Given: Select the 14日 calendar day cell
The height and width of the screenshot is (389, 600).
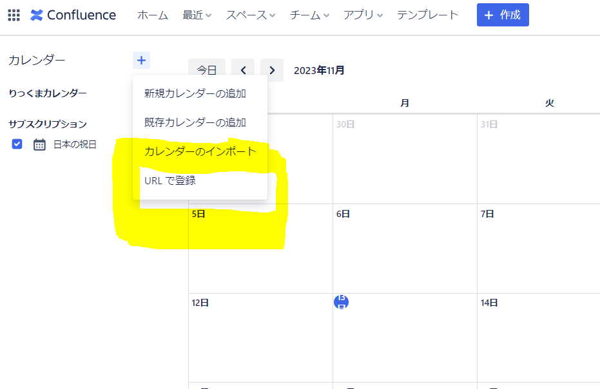Looking at the screenshot, I should pos(539,337).
